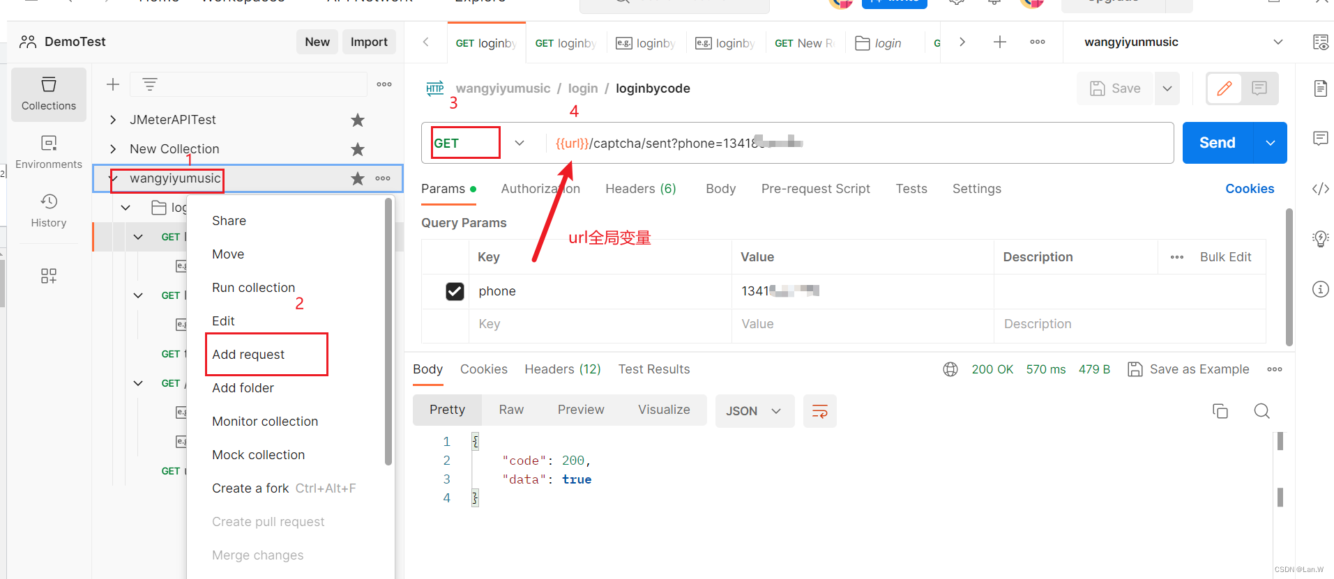
Task: Open the Pre-request Script tab
Action: pyautogui.click(x=815, y=189)
